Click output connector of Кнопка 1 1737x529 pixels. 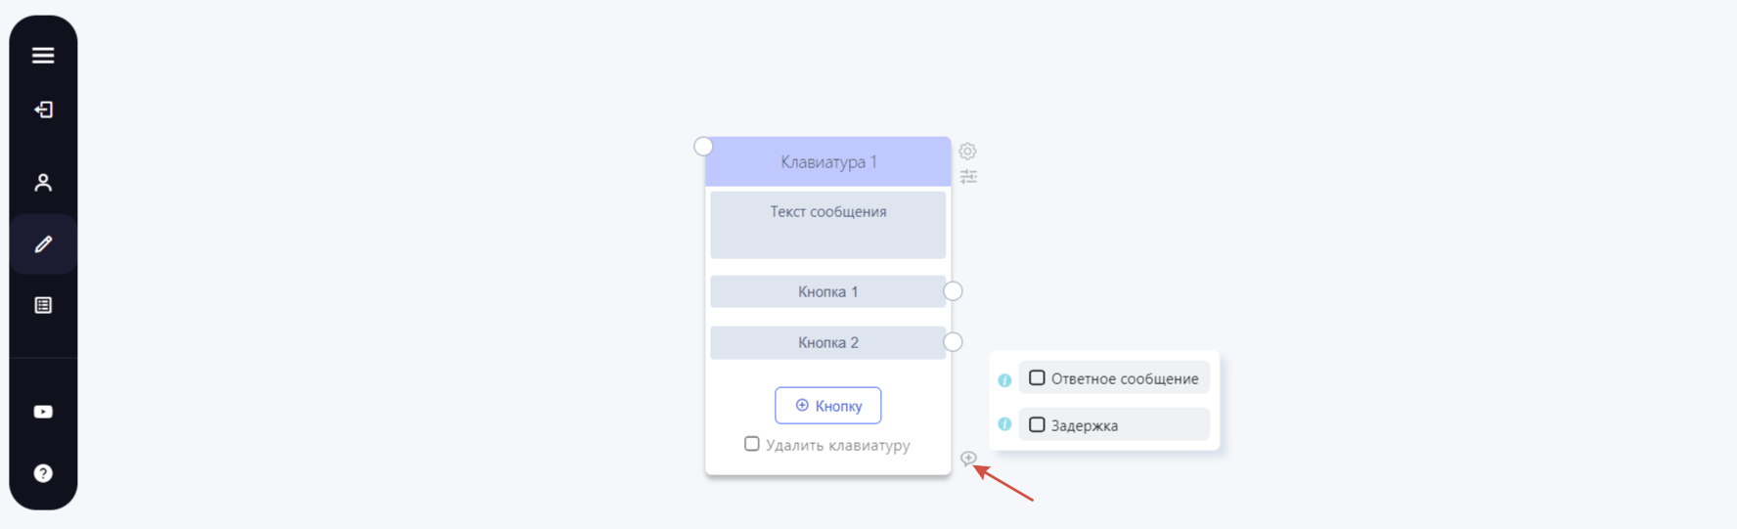[953, 291]
